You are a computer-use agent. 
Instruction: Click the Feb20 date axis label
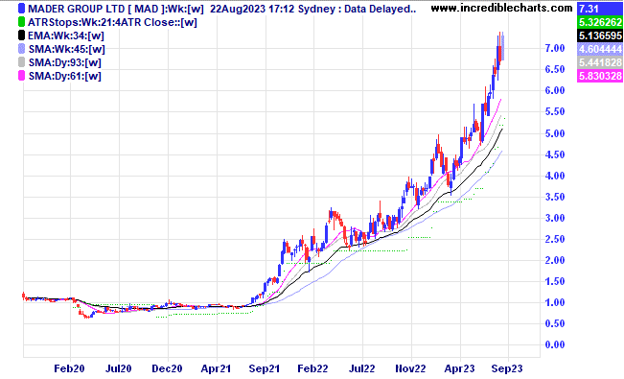click(69, 368)
